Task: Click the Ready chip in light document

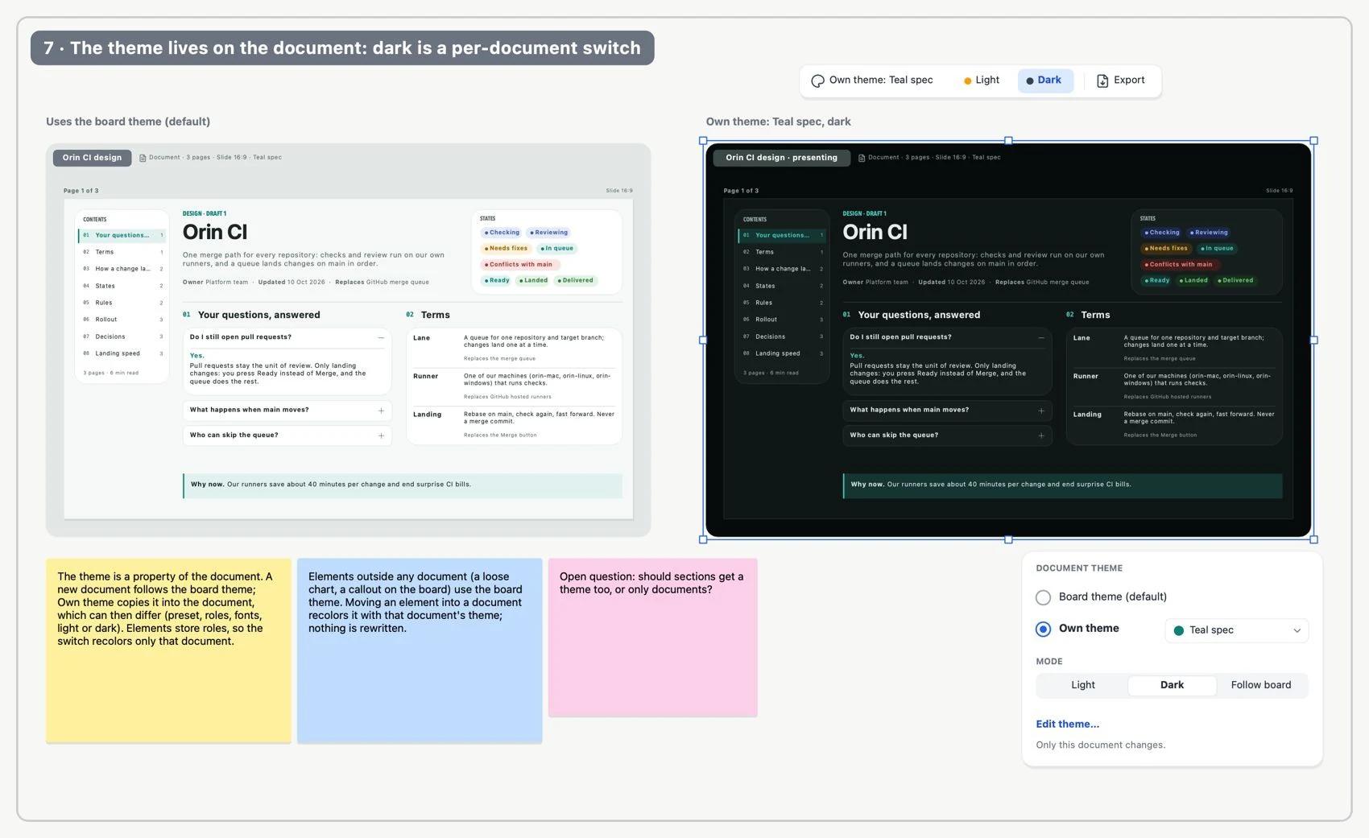Action: pos(497,281)
